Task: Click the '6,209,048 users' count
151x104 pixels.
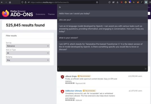Action: pyautogui.click(x=135, y=76)
